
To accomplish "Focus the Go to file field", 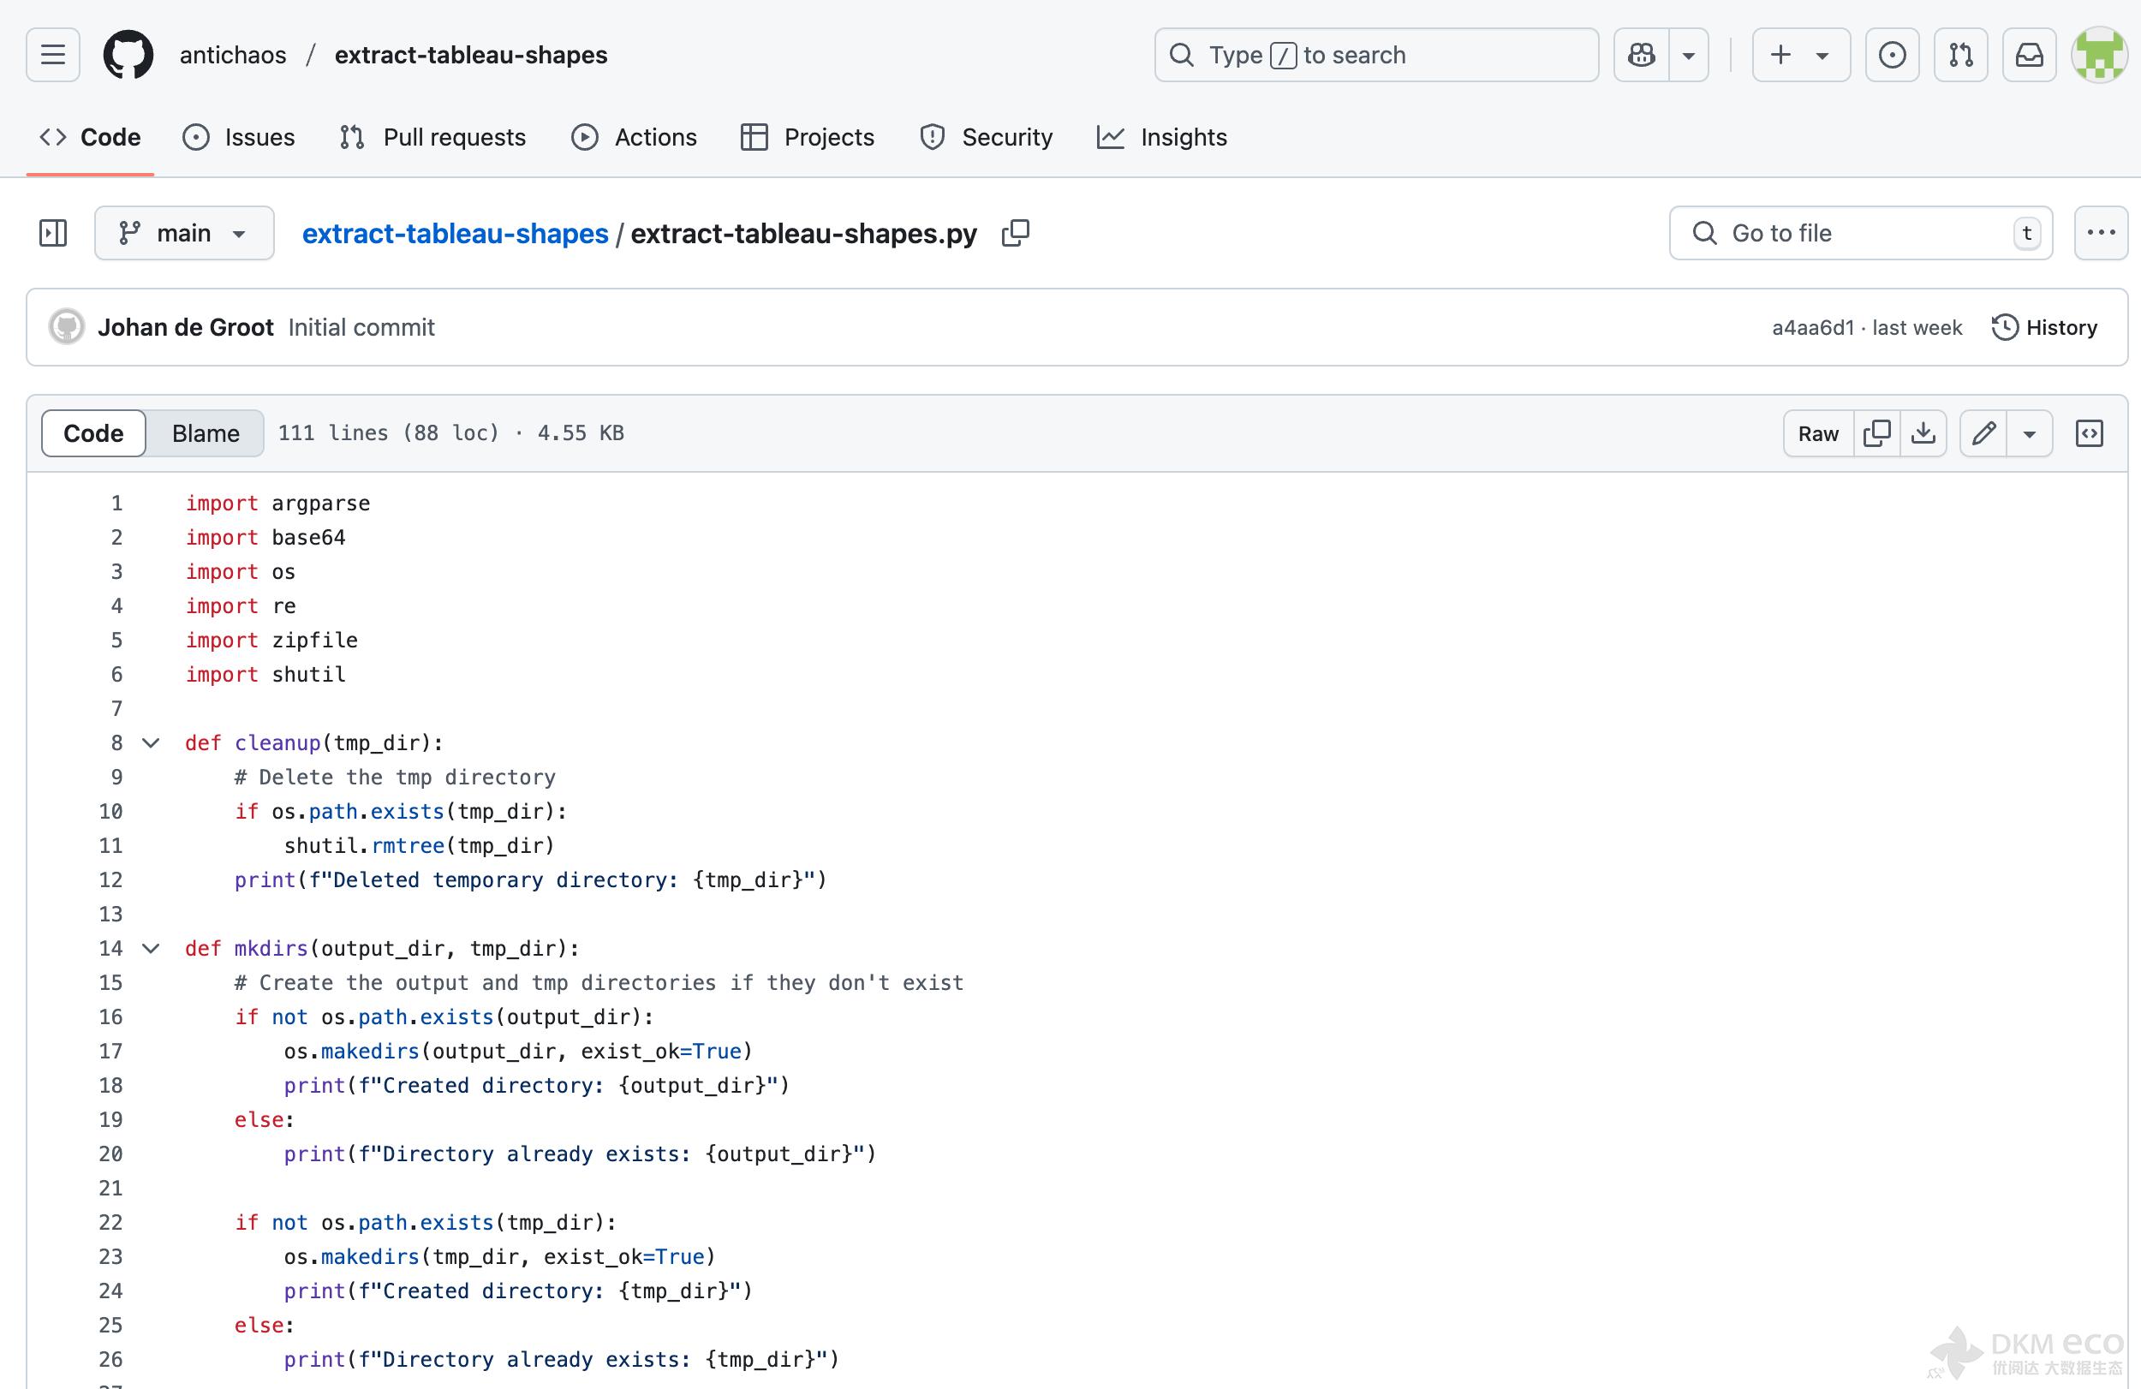I will pyautogui.click(x=1860, y=233).
